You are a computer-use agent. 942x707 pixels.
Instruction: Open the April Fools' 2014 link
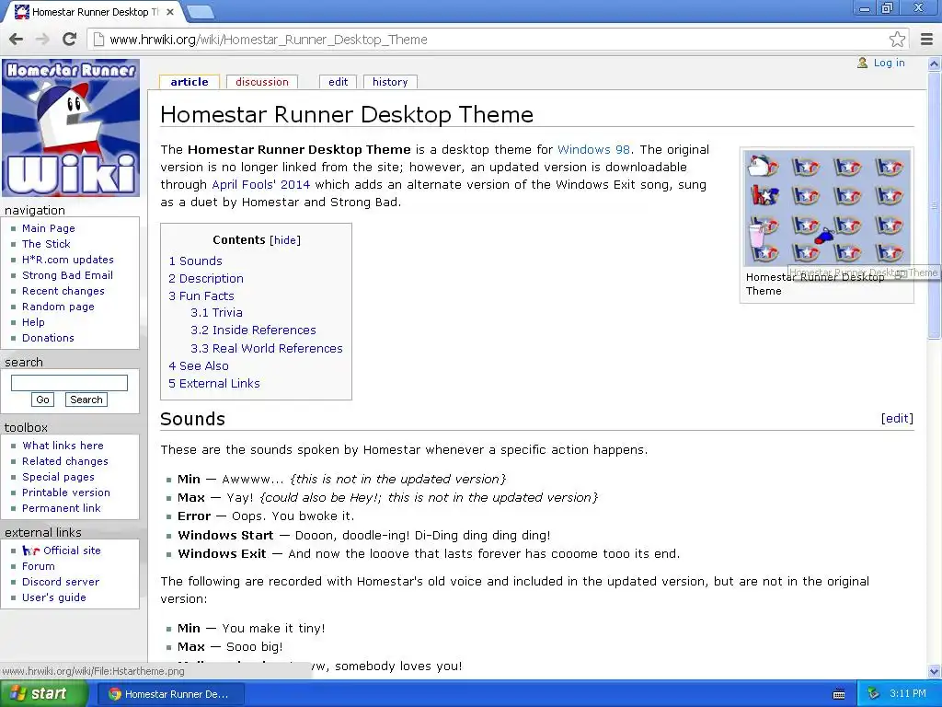pos(260,184)
